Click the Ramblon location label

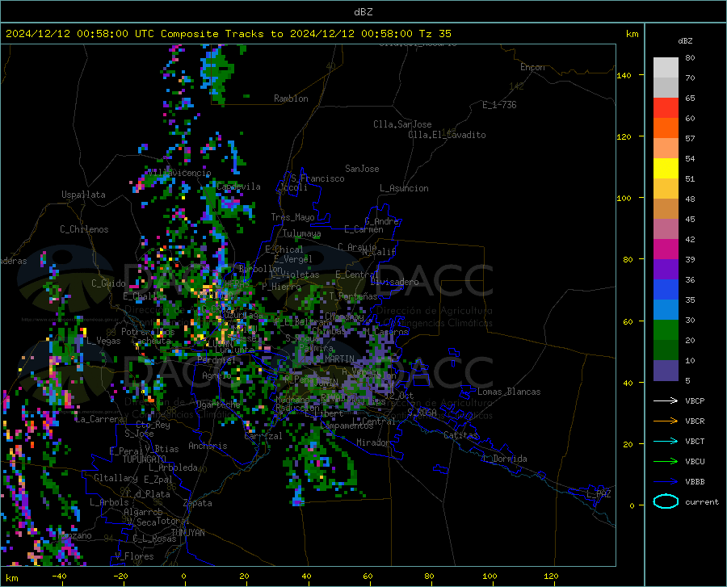tap(291, 99)
